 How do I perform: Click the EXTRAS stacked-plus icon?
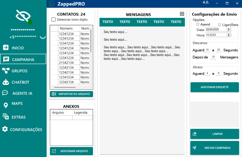[6, 117]
